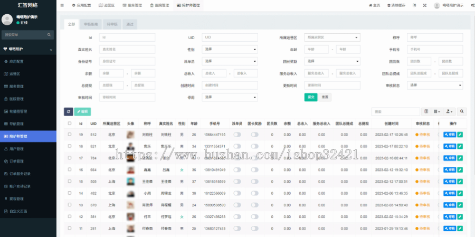Open 用户管理 in the sidebar

click(28, 149)
